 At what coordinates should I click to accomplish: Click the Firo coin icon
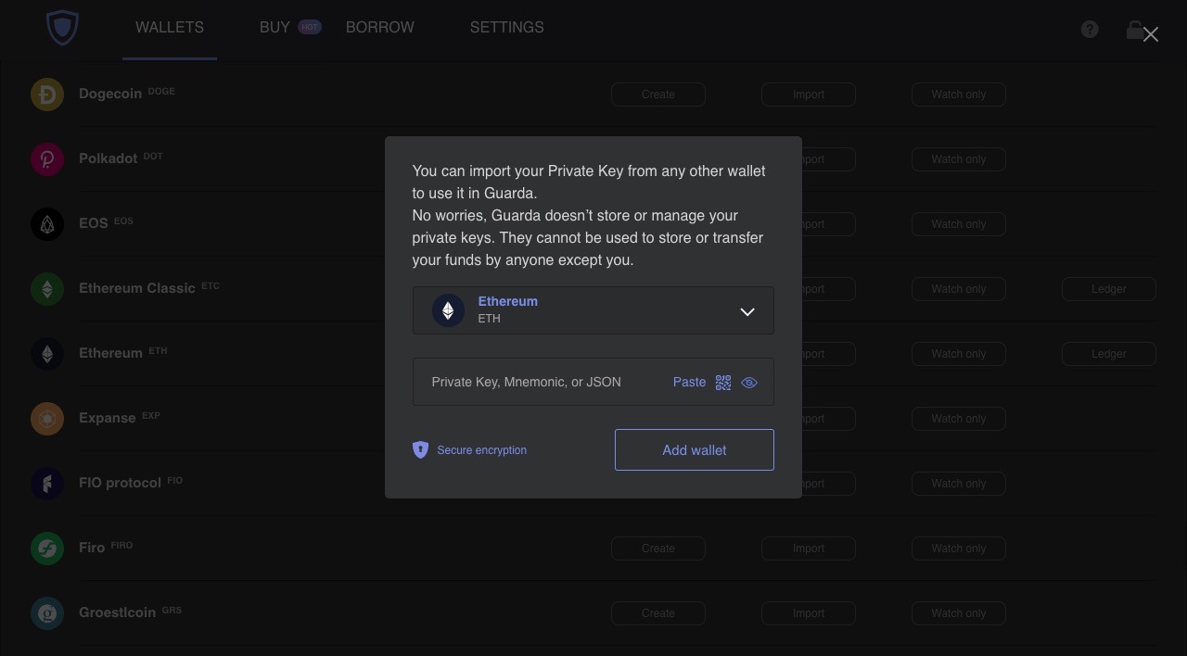tap(47, 549)
